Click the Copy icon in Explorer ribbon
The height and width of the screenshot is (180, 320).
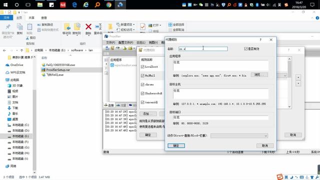20,27
